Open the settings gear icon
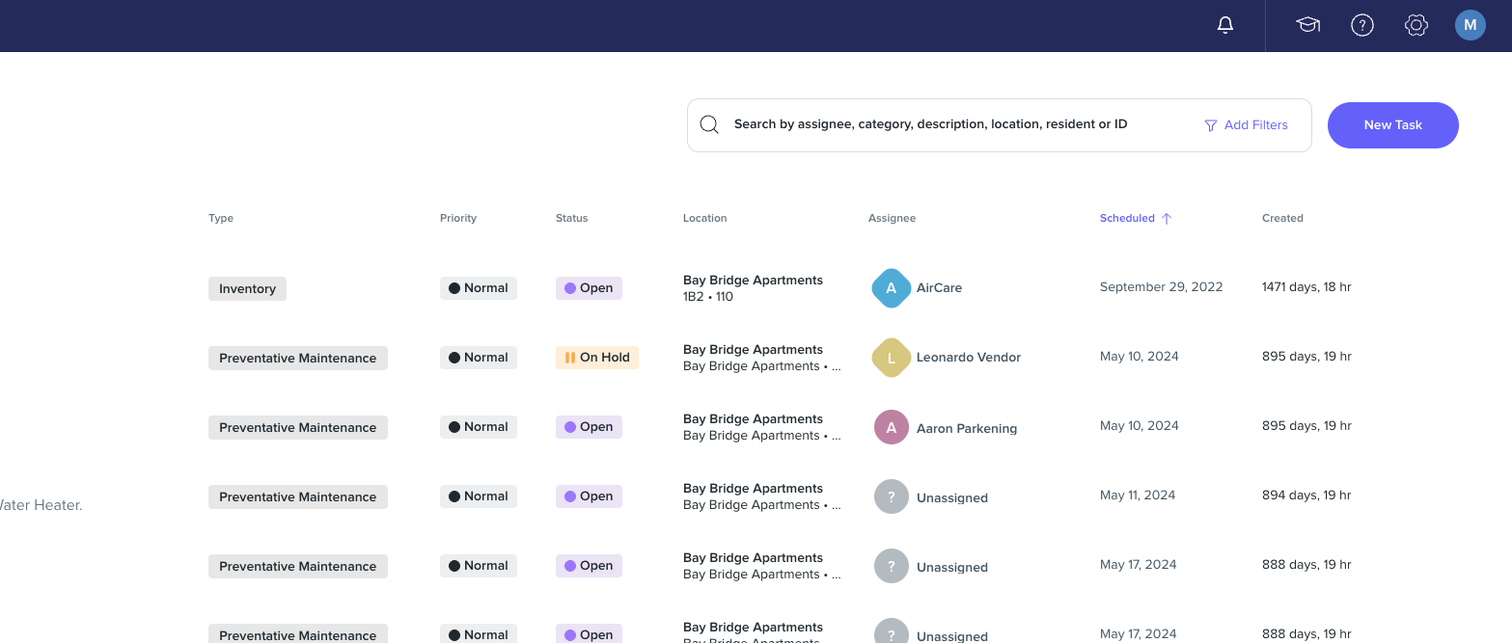The image size is (1512, 643). click(x=1416, y=26)
